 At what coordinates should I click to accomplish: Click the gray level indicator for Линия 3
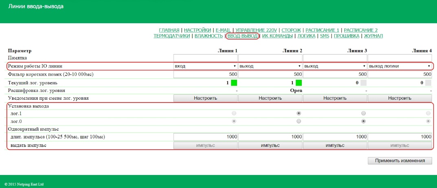pos(363,83)
